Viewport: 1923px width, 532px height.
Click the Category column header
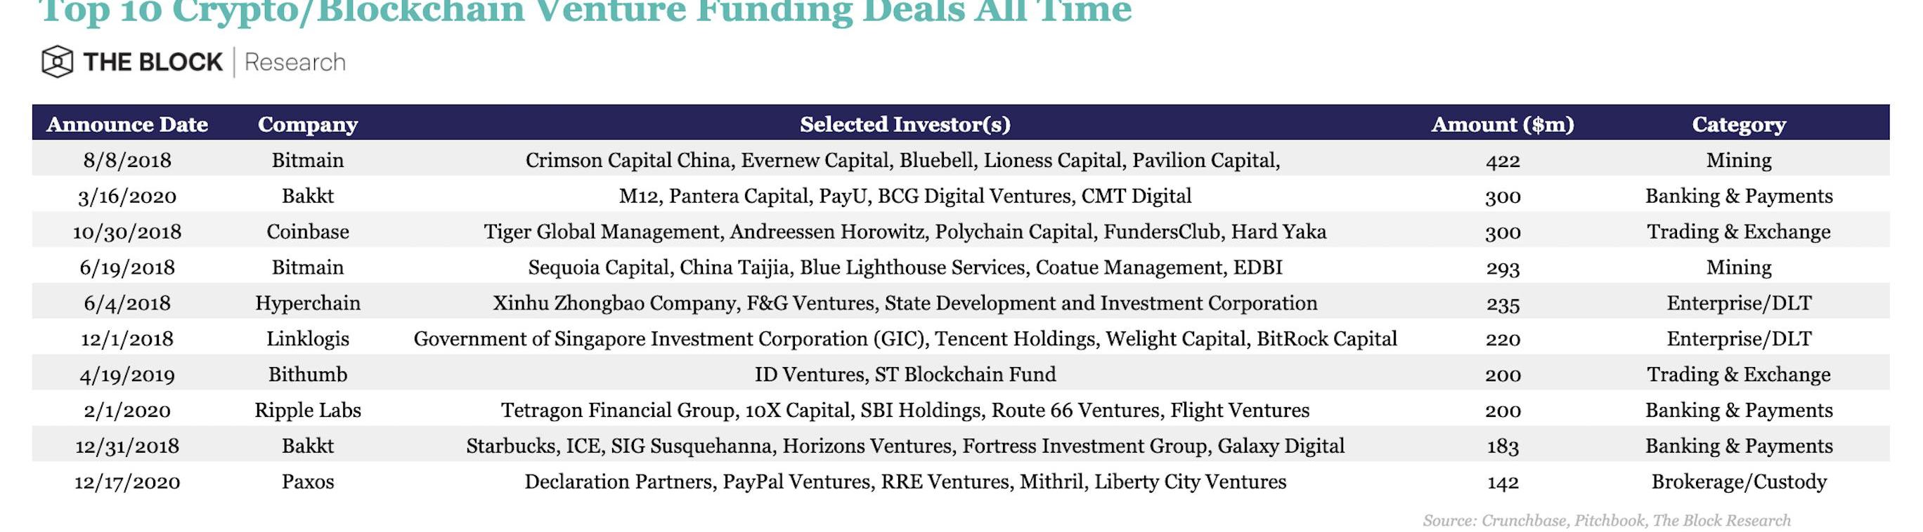tap(1739, 124)
